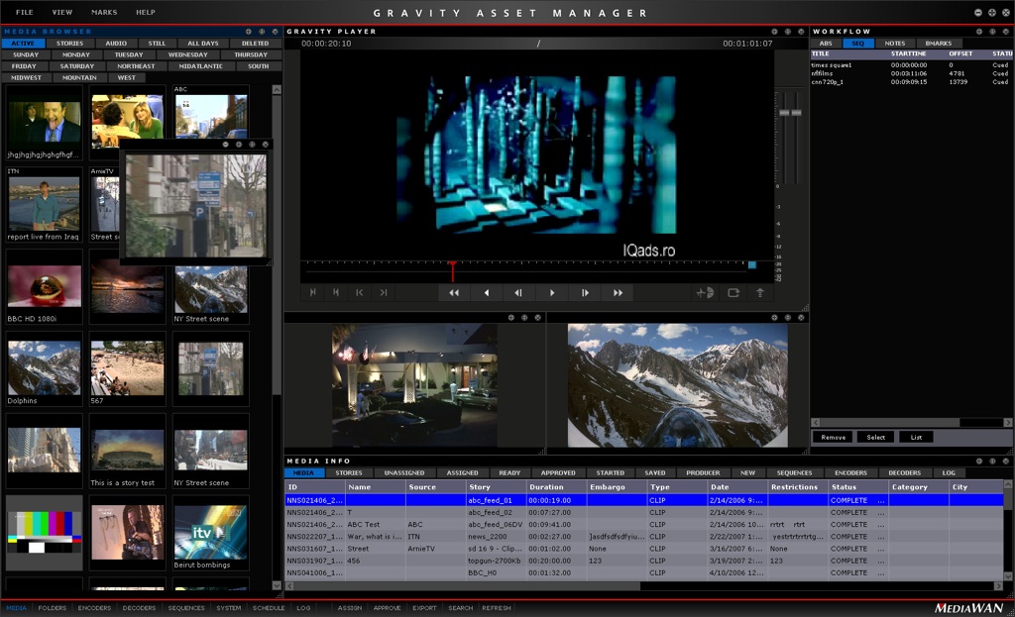
Task: Enable the WEDNESDAY day filter
Action: [187, 54]
